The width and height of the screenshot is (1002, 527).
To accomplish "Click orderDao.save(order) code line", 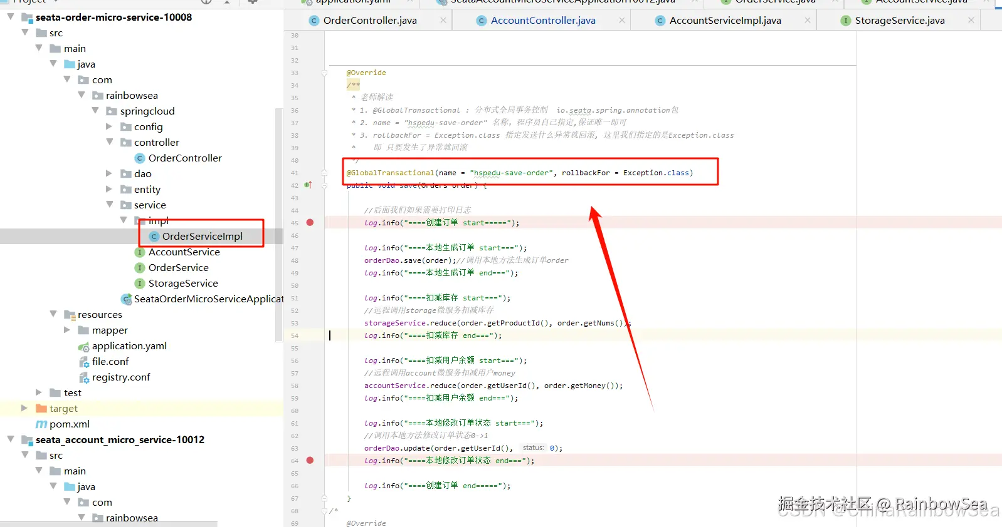I will (467, 260).
